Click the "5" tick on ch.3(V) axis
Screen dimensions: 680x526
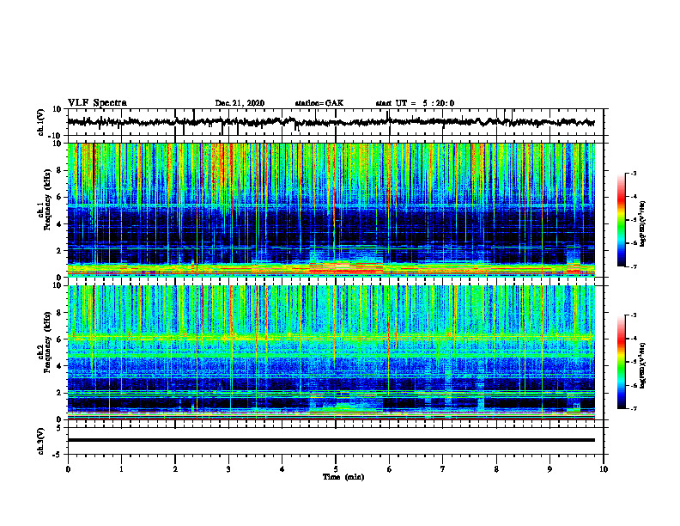(59, 428)
